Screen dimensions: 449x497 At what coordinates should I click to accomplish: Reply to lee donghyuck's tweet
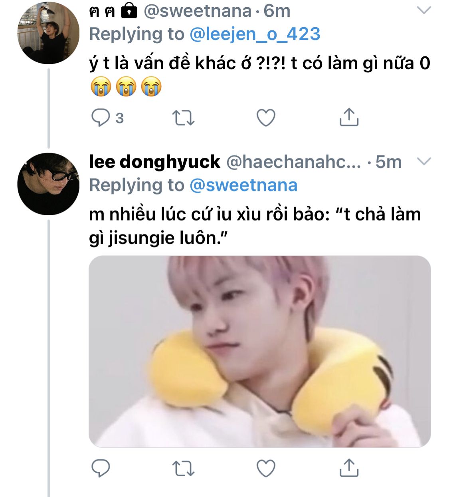point(101,468)
